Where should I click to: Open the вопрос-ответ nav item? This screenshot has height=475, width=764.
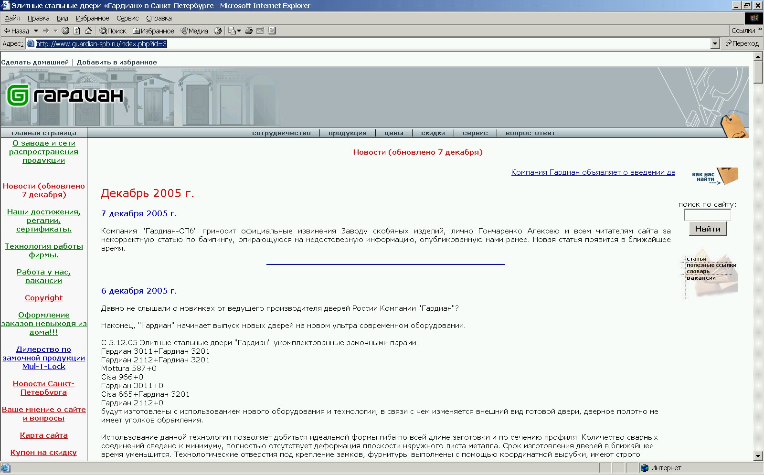tap(530, 133)
